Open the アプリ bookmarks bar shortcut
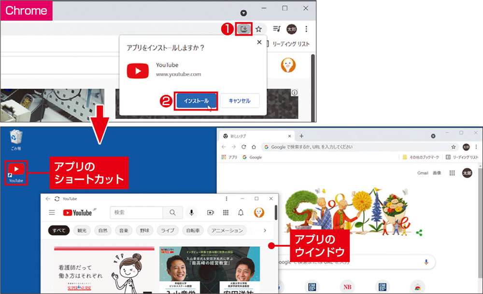The width and height of the screenshot is (483, 294). click(x=229, y=157)
